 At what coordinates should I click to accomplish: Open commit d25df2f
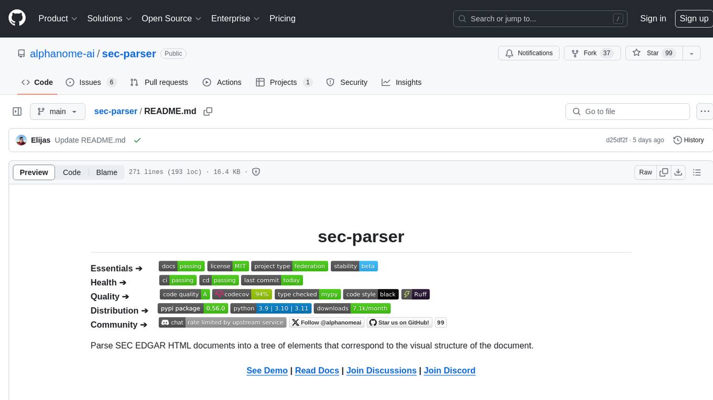pyautogui.click(x=617, y=140)
